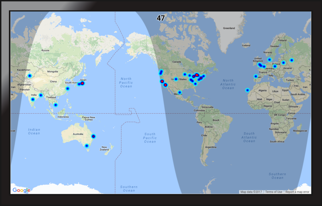Viewport: 322px width, 206px height.
Task: Click the 47 counter above the map
Action: (161, 18)
